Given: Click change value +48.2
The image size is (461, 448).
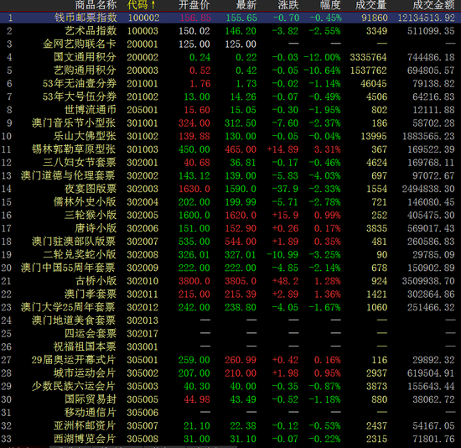Looking at the screenshot, I should 285,281.
